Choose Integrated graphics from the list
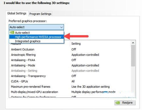Viewport: 142px width, 110px height. (36, 41)
